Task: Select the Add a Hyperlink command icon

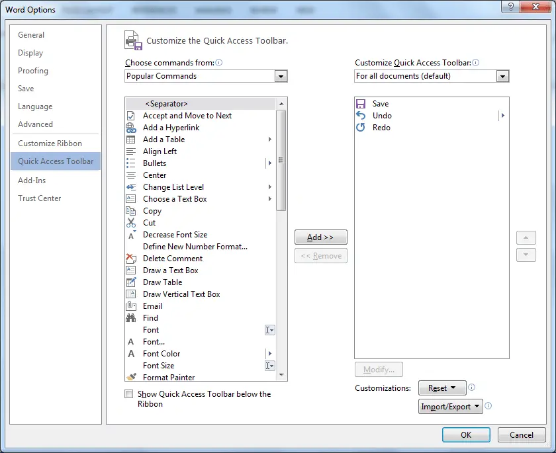Action: (130, 128)
